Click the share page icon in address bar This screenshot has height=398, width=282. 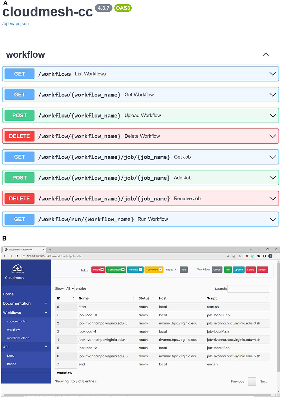point(234,256)
